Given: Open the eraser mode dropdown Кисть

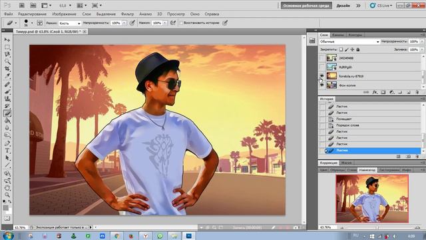Looking at the screenshot, I should 70,23.
